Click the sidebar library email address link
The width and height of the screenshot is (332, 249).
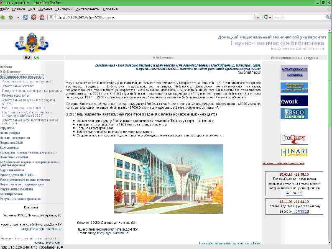coord(41,229)
